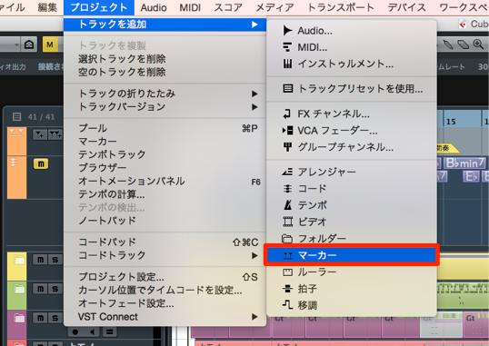
Task: Open プロジェクト設定...
Action: click(165, 276)
